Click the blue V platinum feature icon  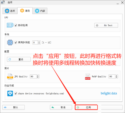click(10, 93)
